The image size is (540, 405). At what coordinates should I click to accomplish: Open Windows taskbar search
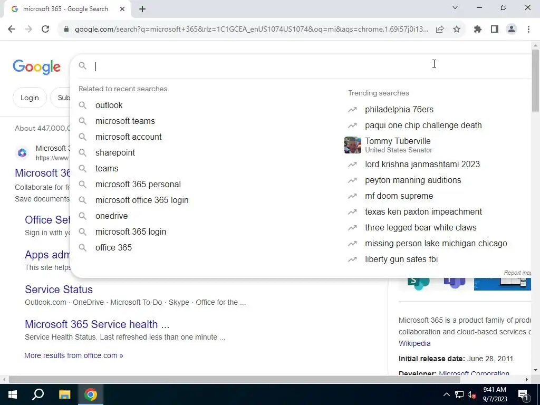pos(38,394)
